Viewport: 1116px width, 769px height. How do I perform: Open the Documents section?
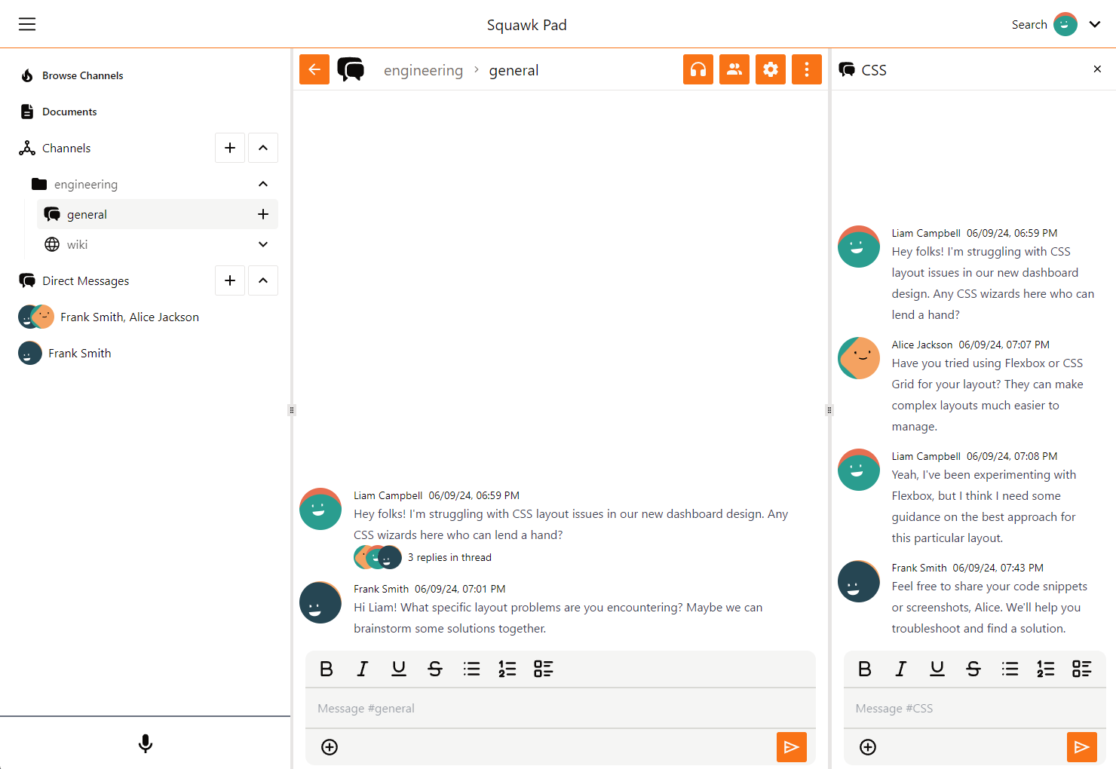69,111
